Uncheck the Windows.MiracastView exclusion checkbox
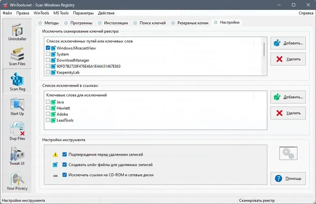This screenshot has height=204, width=316. 48,48
